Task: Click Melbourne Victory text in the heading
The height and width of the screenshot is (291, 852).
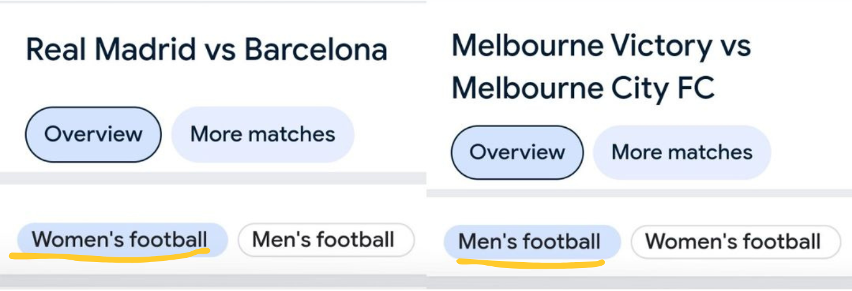Action: coord(581,46)
